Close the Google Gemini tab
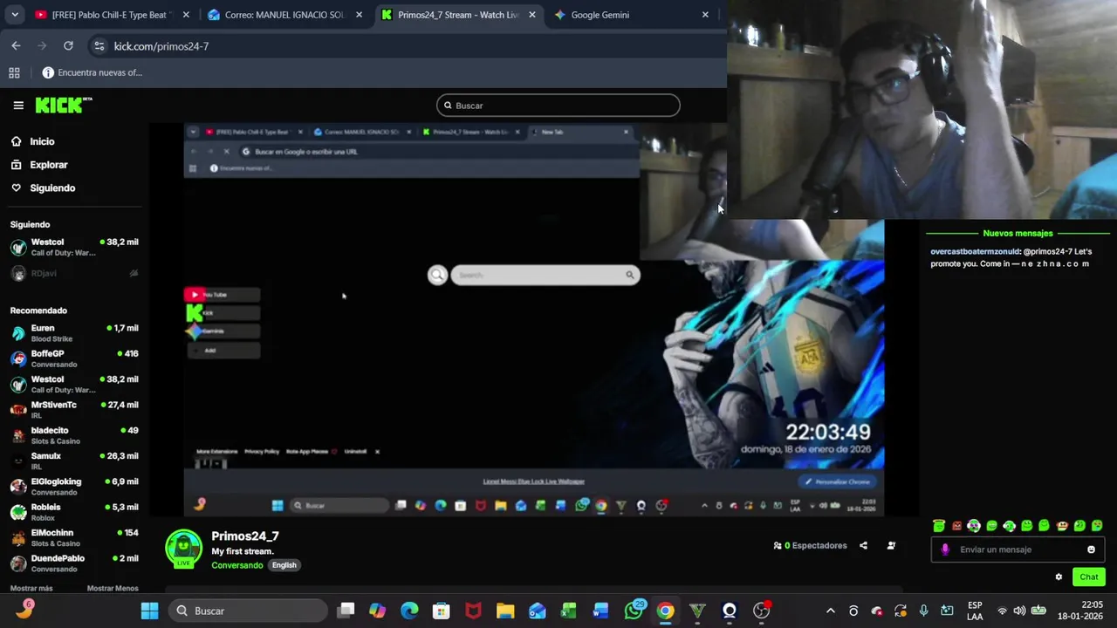This screenshot has height=628, width=1117. (705, 15)
